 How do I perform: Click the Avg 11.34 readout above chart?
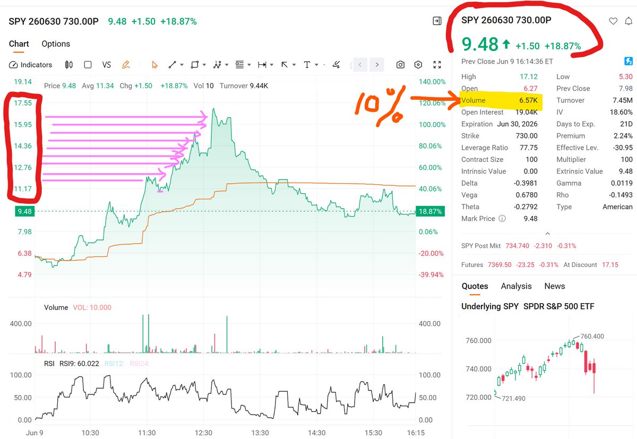98,85
